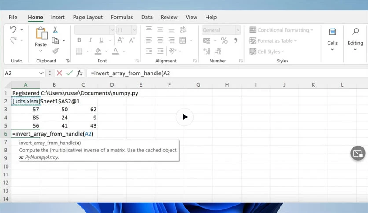Cancel the formula entry with red X

(59, 73)
